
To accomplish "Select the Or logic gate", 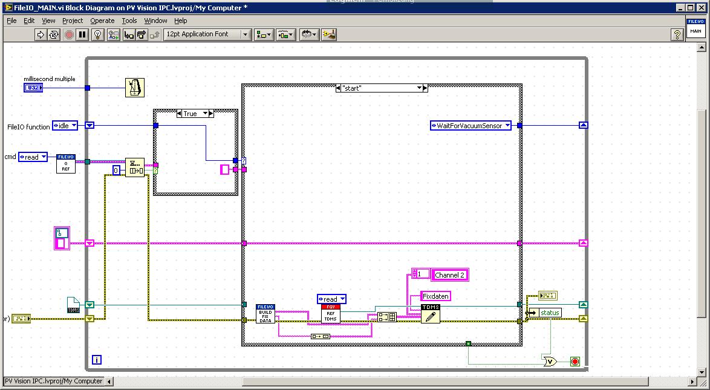I will point(549,362).
